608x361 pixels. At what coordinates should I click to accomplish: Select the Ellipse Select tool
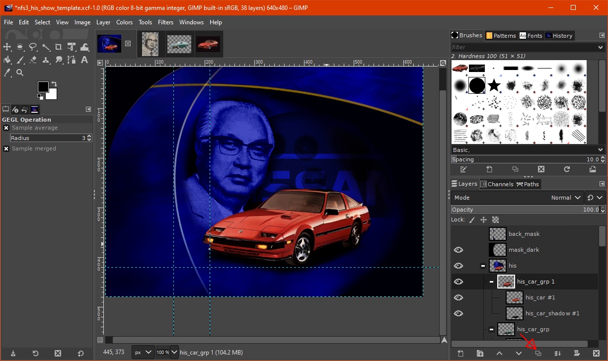[20, 47]
